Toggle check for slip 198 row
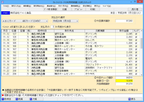The image size is (144, 102). click(136, 62)
